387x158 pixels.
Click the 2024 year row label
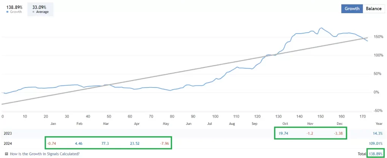coord(8,143)
